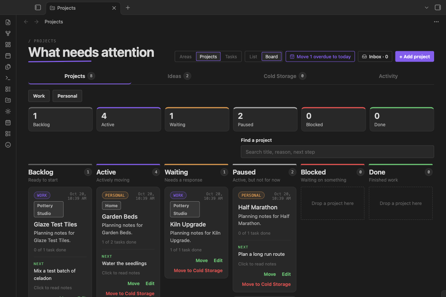446x297 pixels.
Task: Open the three-dots more options menu
Action: (x=436, y=22)
